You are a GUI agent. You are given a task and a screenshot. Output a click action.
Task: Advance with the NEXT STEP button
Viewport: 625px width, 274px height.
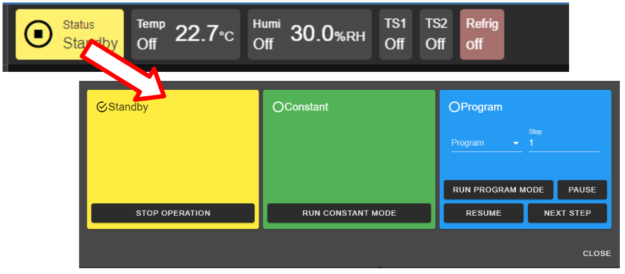pyautogui.click(x=568, y=213)
